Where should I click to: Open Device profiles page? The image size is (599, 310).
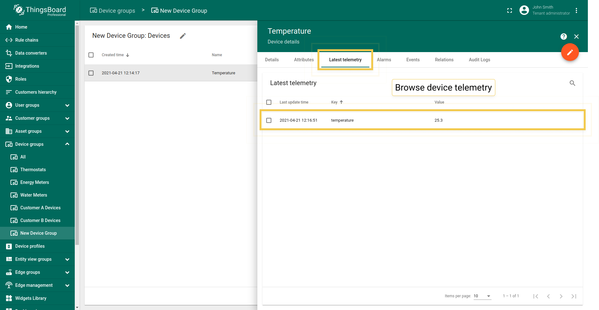coord(37,246)
